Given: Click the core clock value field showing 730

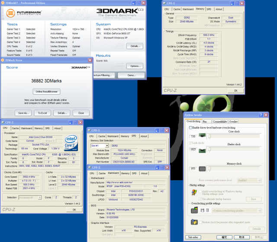Looking at the screenshot, I should pos(193,137).
